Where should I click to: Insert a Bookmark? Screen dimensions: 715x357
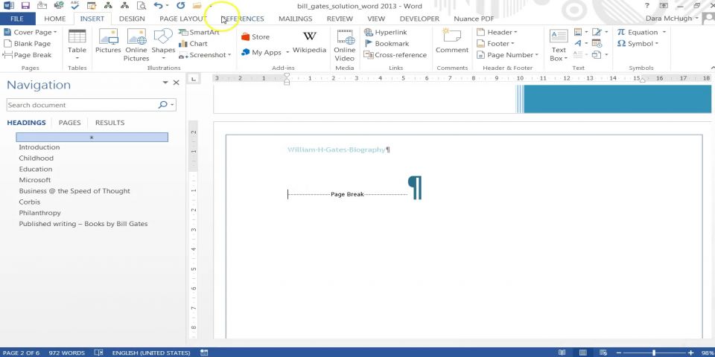pos(387,44)
